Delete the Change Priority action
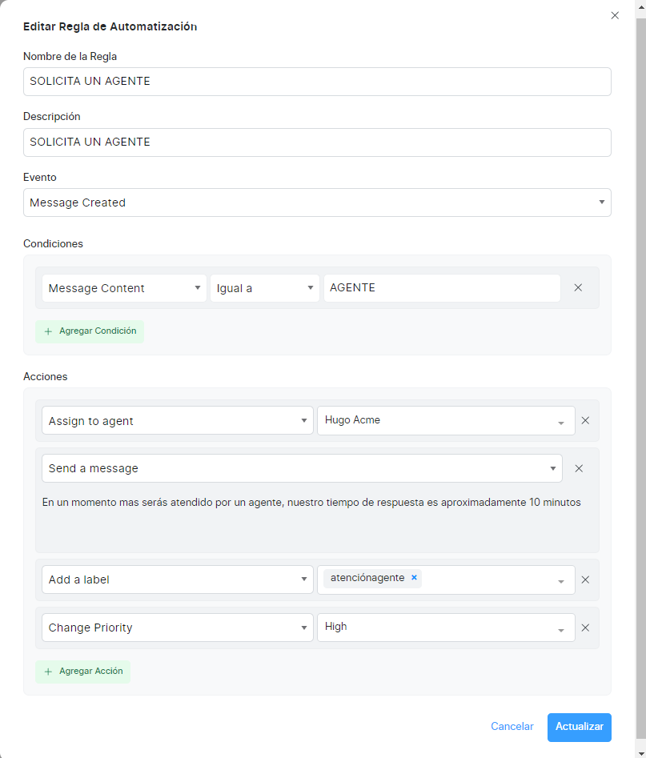Screen dimensions: 646x758 (585, 628)
